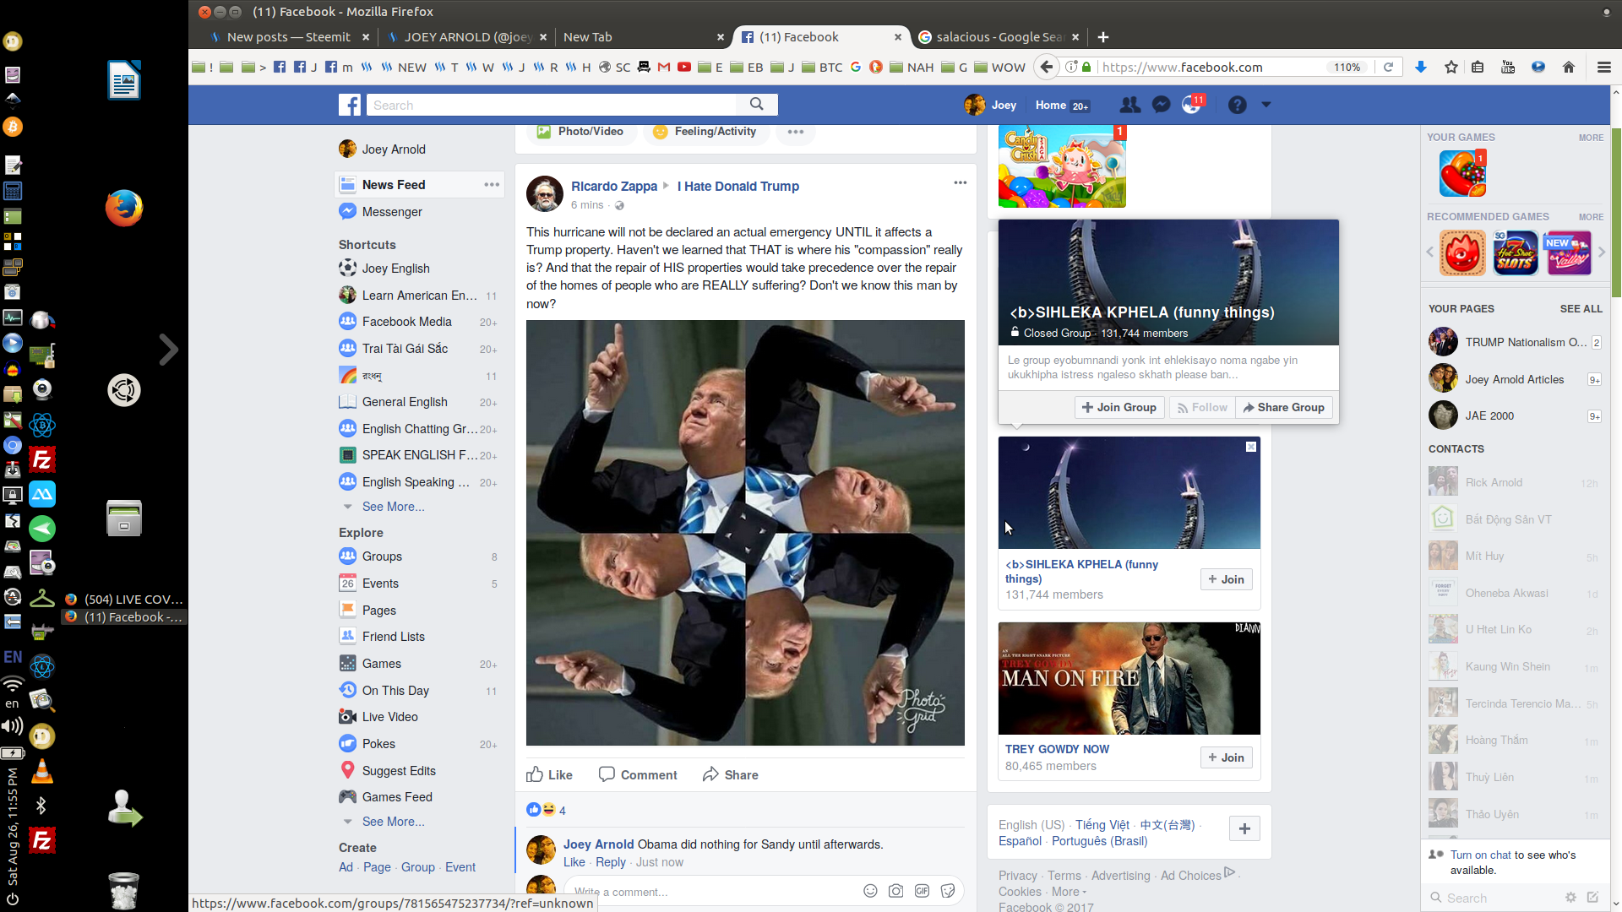This screenshot has width=1622, height=912.
Task: Expand See More under Shortcuts
Action: point(393,507)
